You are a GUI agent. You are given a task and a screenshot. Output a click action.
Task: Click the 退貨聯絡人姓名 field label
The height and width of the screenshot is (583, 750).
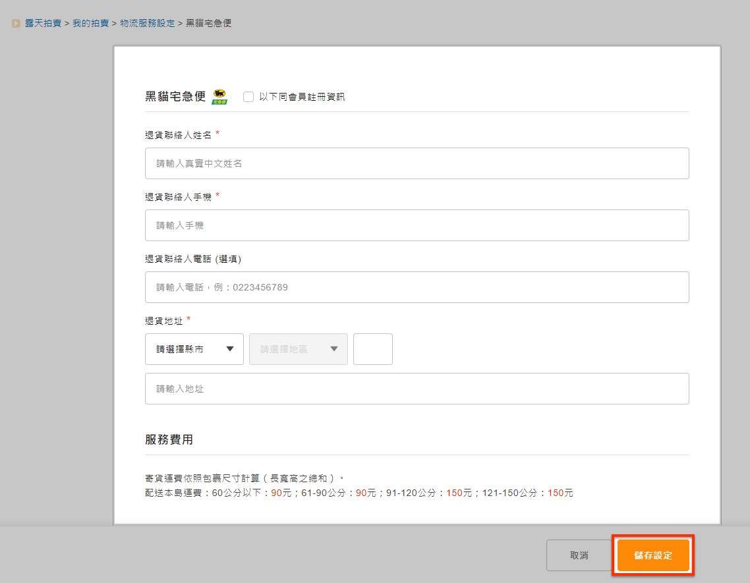[178, 135]
